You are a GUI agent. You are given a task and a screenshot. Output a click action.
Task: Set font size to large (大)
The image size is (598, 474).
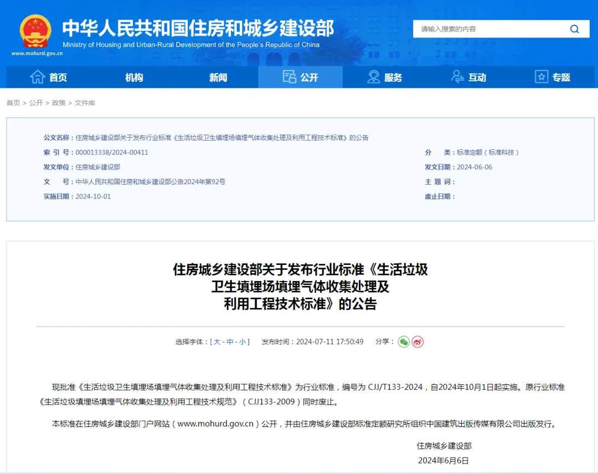(216, 342)
